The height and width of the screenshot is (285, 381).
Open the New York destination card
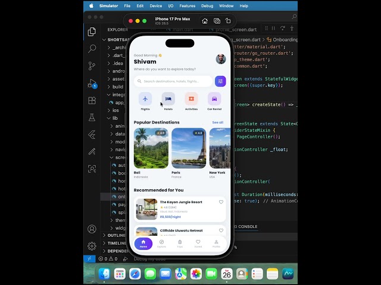click(x=220, y=153)
